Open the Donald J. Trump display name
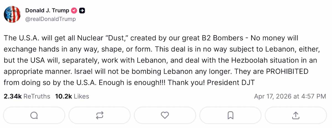Viewport: 332px width, 128px height. tap(47, 11)
